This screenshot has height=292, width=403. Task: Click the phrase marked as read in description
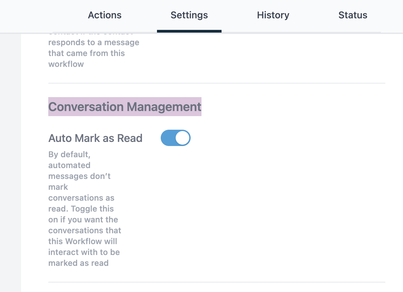[78, 263]
